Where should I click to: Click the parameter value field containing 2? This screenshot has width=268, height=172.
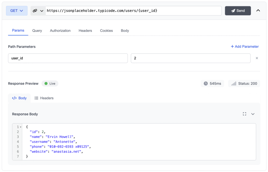click(x=191, y=58)
